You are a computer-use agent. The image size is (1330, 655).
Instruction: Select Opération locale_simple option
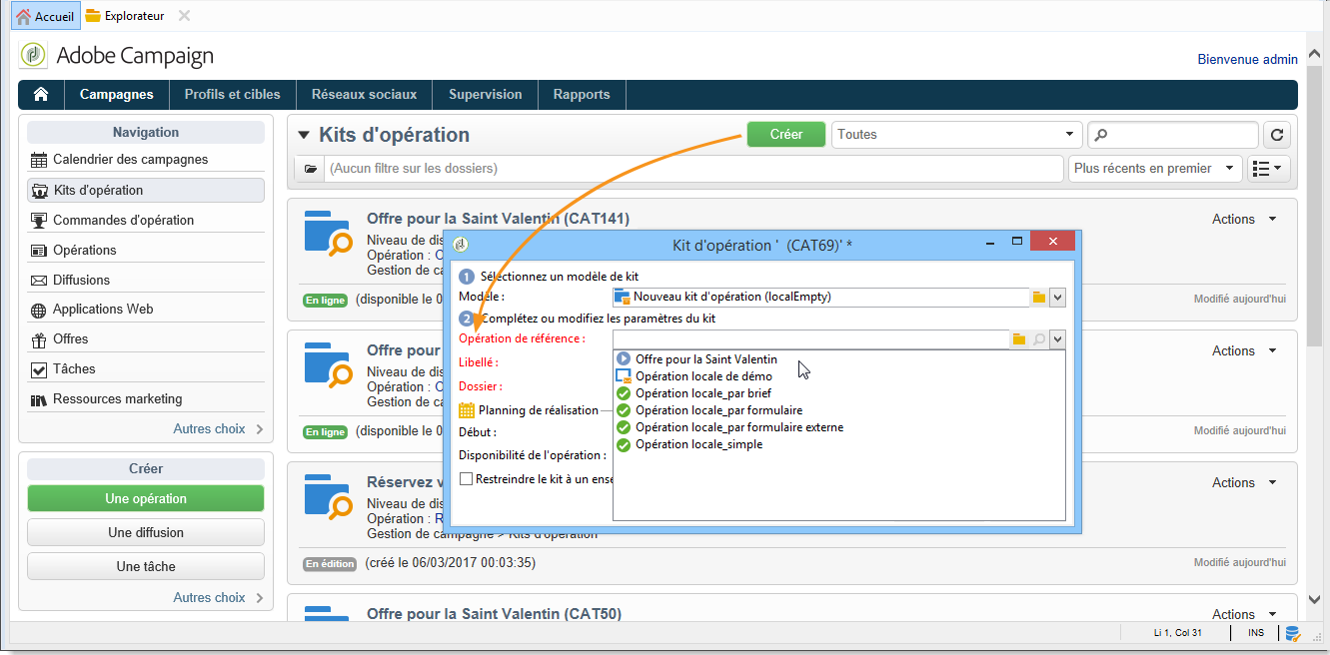pos(689,444)
